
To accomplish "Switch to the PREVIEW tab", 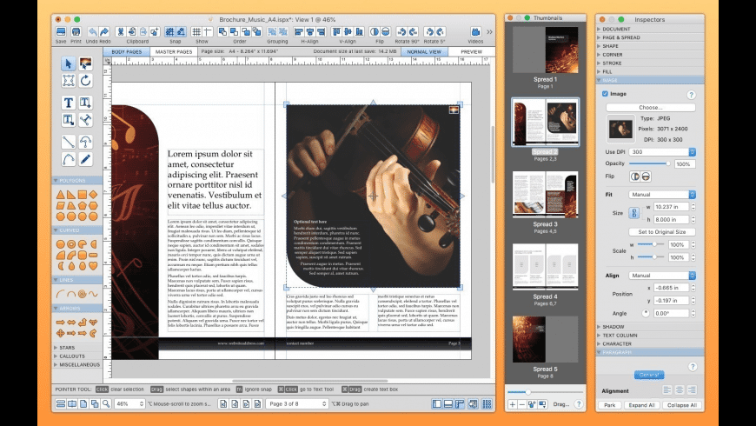I will tap(471, 51).
